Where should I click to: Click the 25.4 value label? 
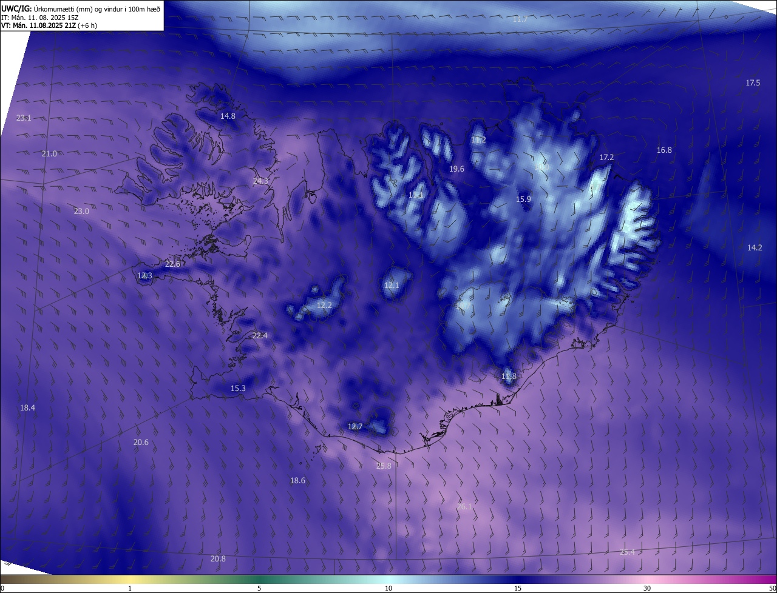coord(627,552)
